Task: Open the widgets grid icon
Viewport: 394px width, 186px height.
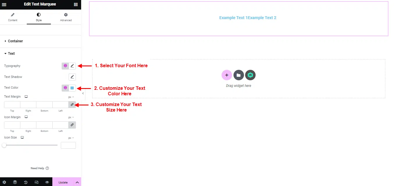Action: pyautogui.click(x=76, y=4)
